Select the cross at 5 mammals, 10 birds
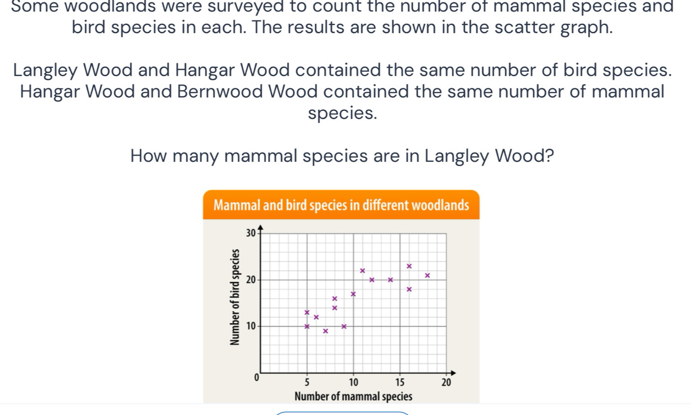Screen dimensions: 691x415 pyautogui.click(x=307, y=326)
